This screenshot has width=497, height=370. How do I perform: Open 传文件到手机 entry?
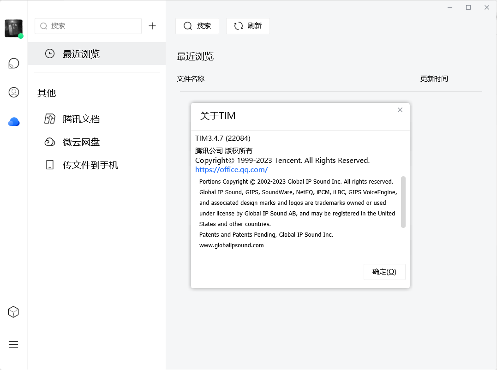(96, 165)
